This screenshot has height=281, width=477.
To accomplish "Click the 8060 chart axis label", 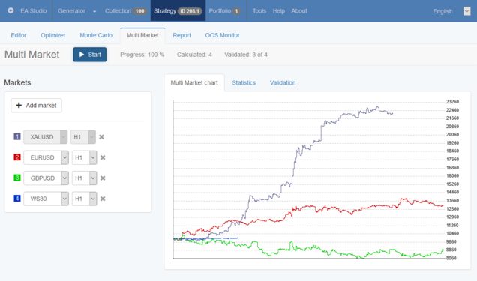I will 451,258.
